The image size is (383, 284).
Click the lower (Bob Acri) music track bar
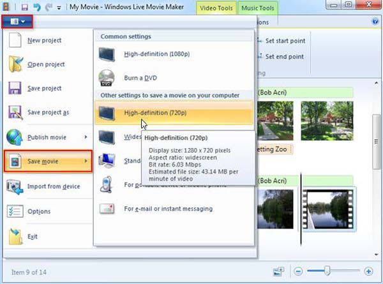click(305, 181)
